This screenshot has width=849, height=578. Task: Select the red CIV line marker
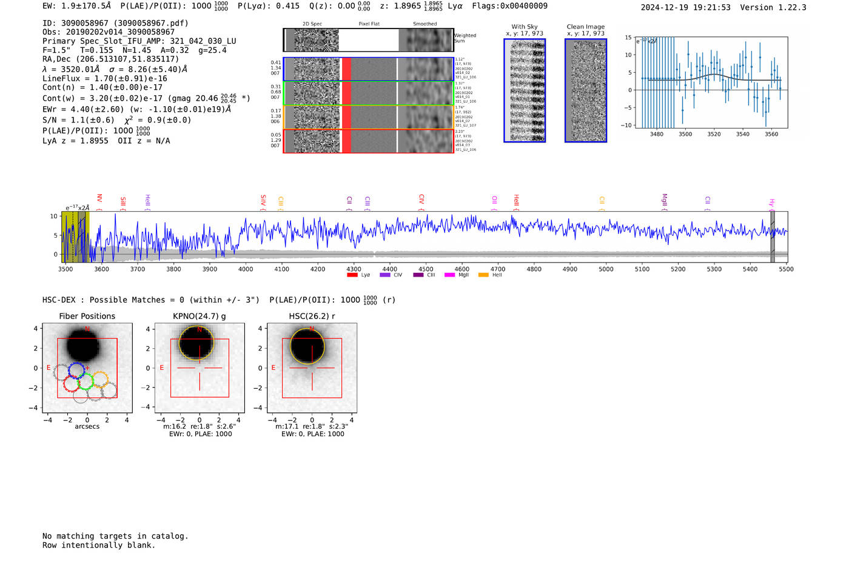[x=421, y=203]
